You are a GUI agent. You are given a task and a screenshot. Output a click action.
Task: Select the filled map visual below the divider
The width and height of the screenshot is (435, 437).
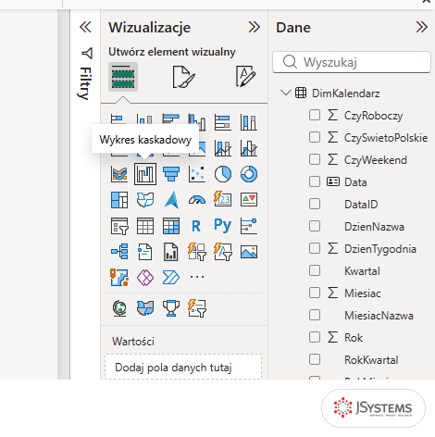[x=145, y=308]
